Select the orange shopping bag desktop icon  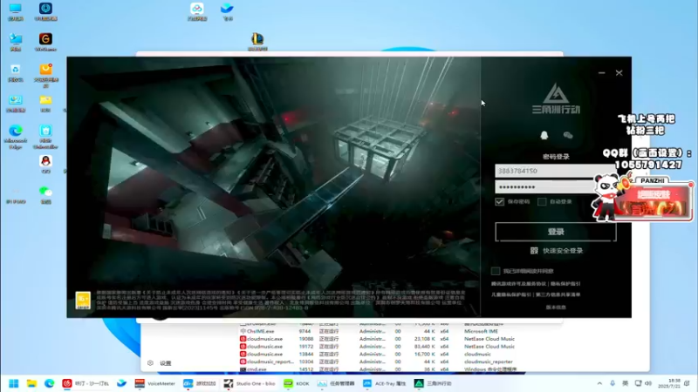point(45,76)
